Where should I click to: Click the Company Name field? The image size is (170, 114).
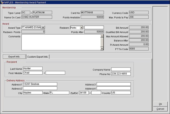pyautogui.click(x=121, y=69)
